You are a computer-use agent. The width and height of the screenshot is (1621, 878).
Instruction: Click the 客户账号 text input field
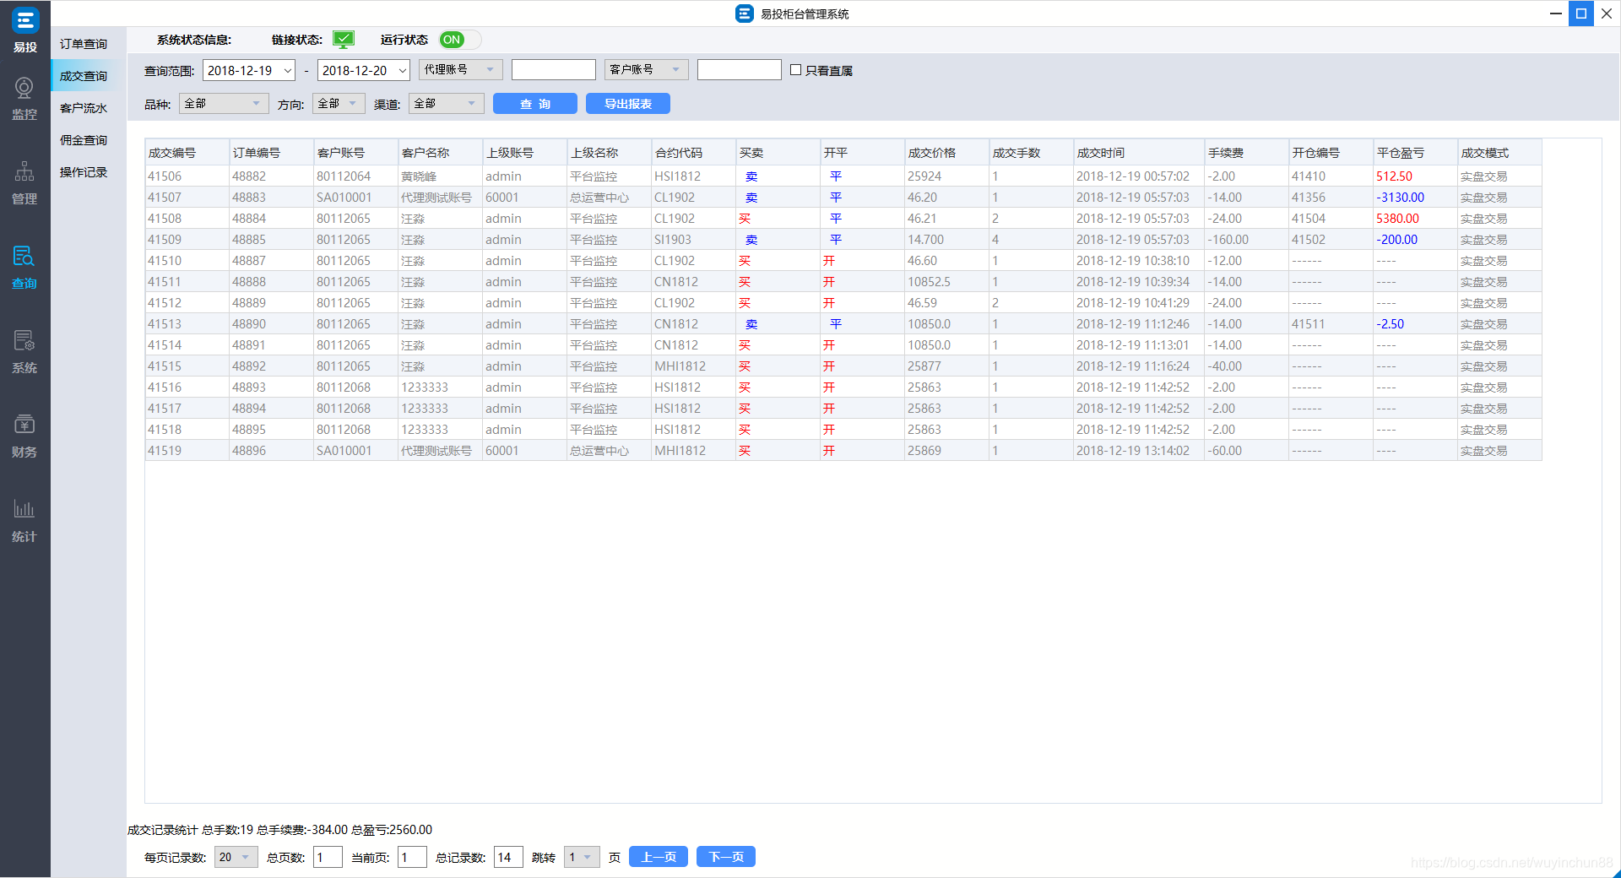[x=740, y=69]
